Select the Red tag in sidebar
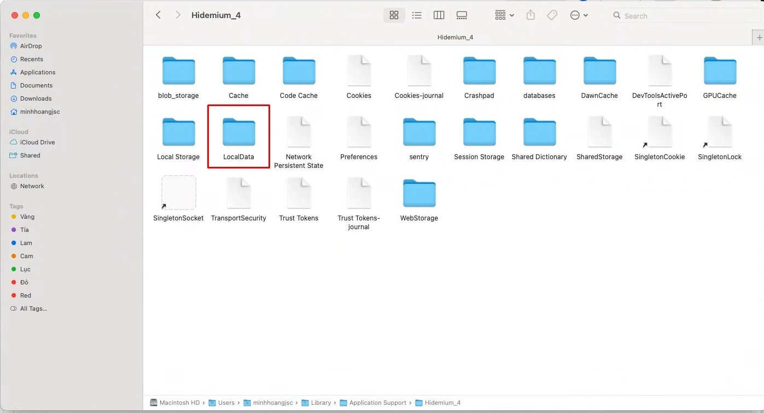Screen dimensions: 764x413 click(26, 295)
